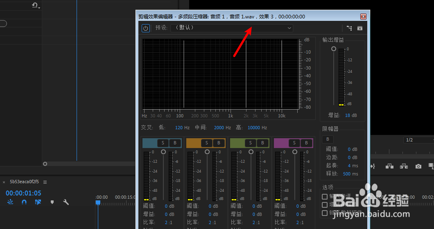Click the Extract icon in program monitor
Viewport: 434px width, 229px height.
click(404, 166)
